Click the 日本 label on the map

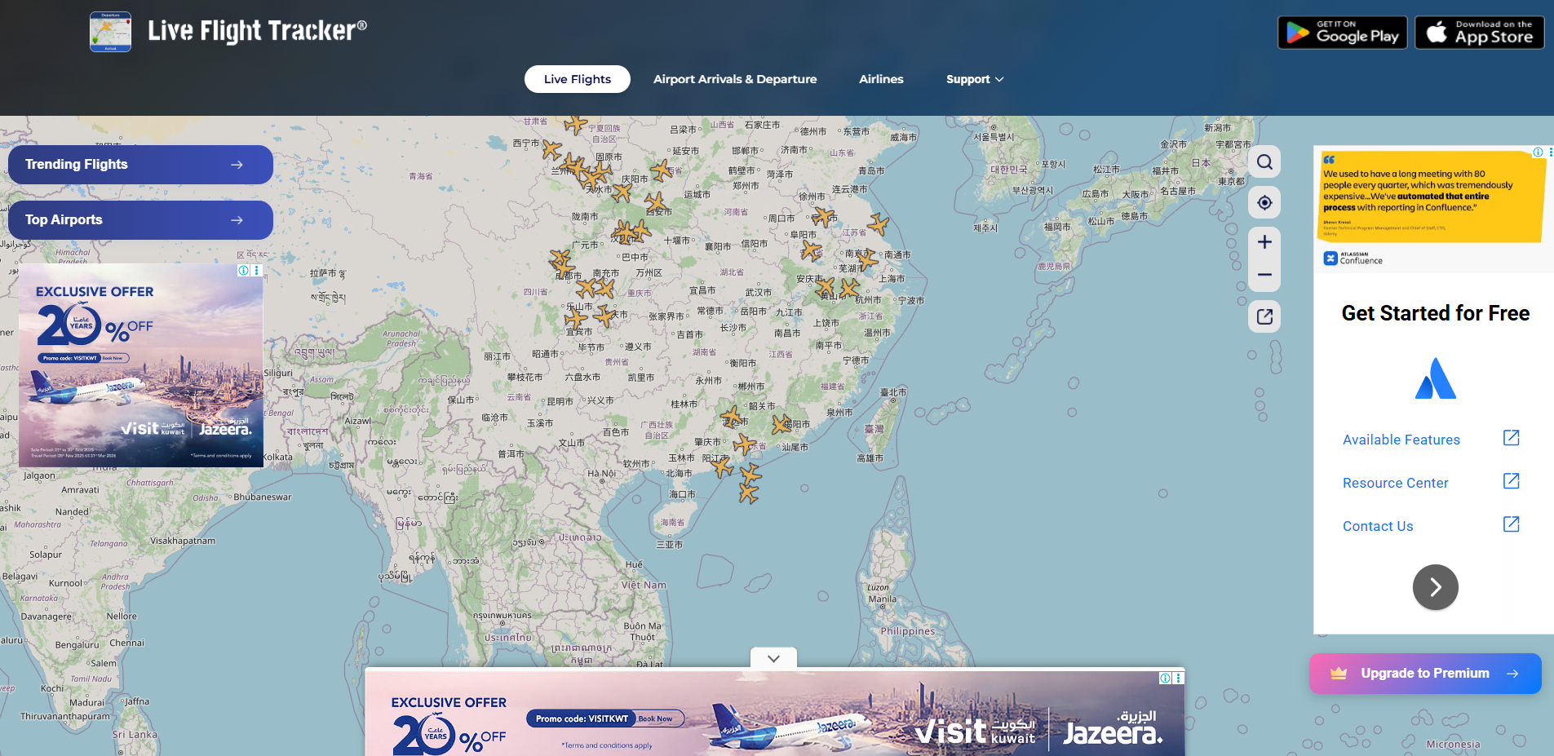[x=1201, y=162]
